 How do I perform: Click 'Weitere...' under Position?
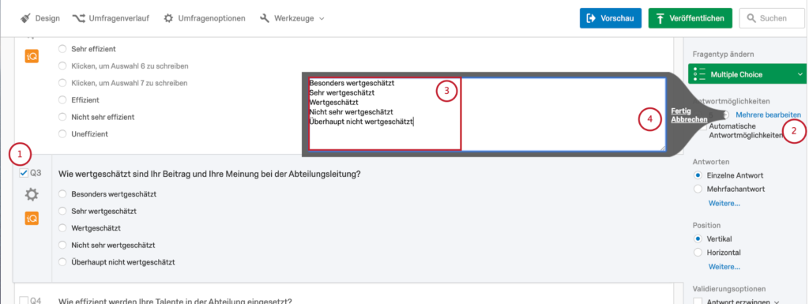tap(724, 267)
